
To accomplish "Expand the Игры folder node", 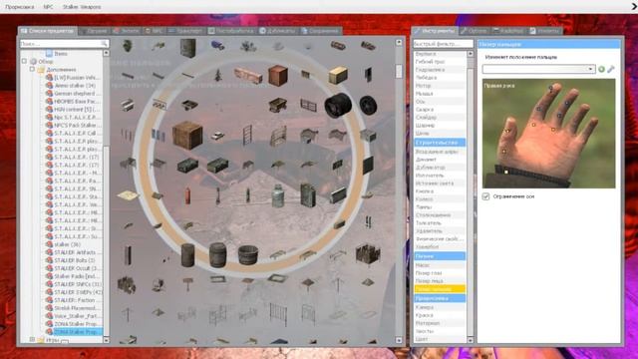I will point(32,339).
